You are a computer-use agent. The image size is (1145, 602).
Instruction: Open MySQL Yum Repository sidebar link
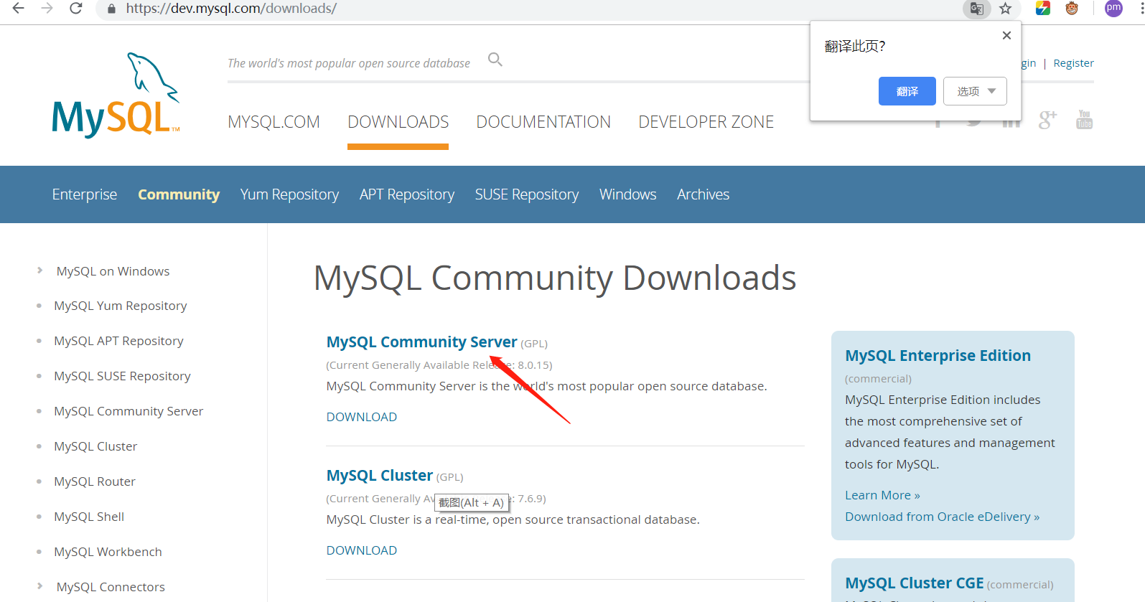point(121,306)
